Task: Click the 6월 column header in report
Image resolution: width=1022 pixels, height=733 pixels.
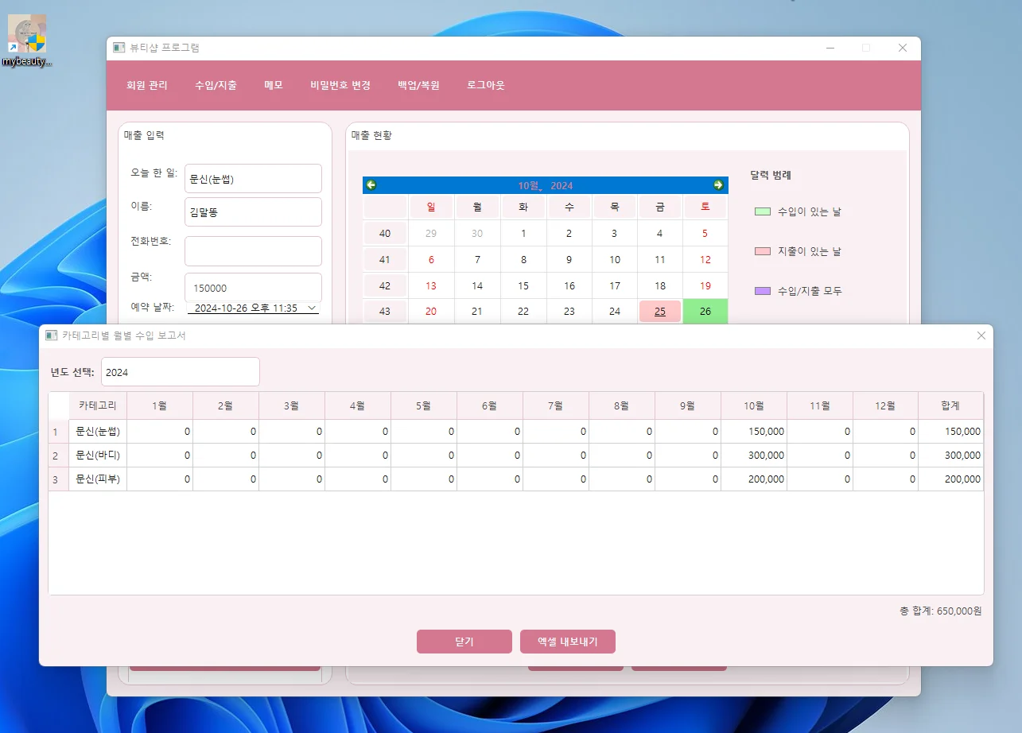Action: pyautogui.click(x=490, y=405)
